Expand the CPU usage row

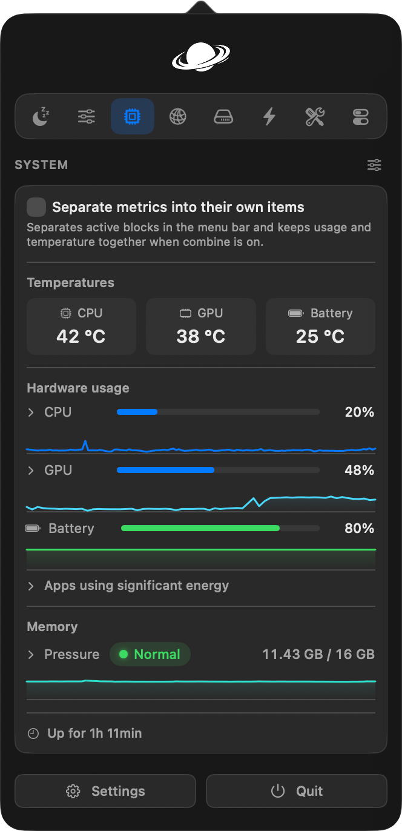coord(31,412)
